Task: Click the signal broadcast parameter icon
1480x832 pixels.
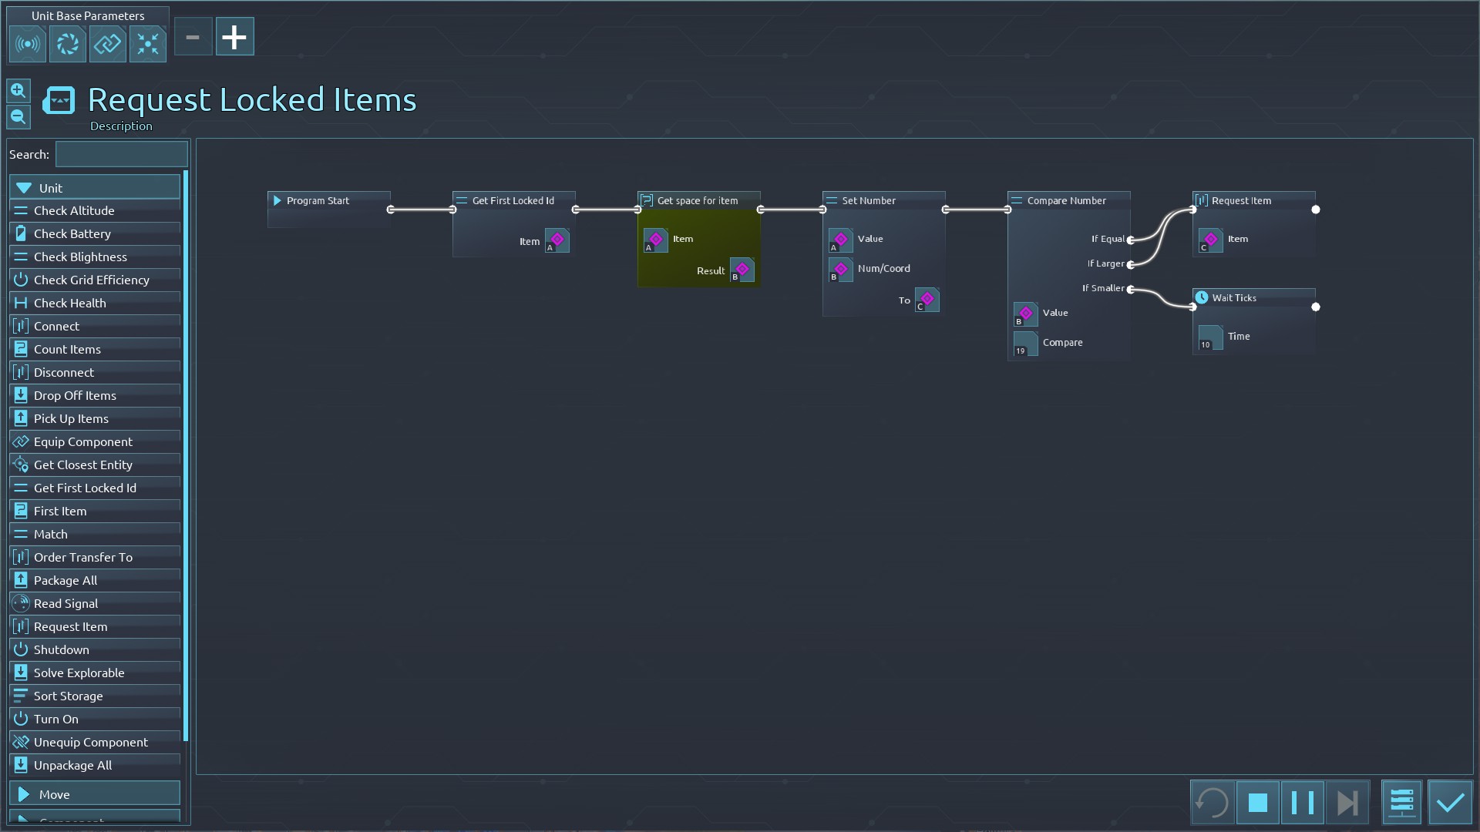Action: [28, 44]
